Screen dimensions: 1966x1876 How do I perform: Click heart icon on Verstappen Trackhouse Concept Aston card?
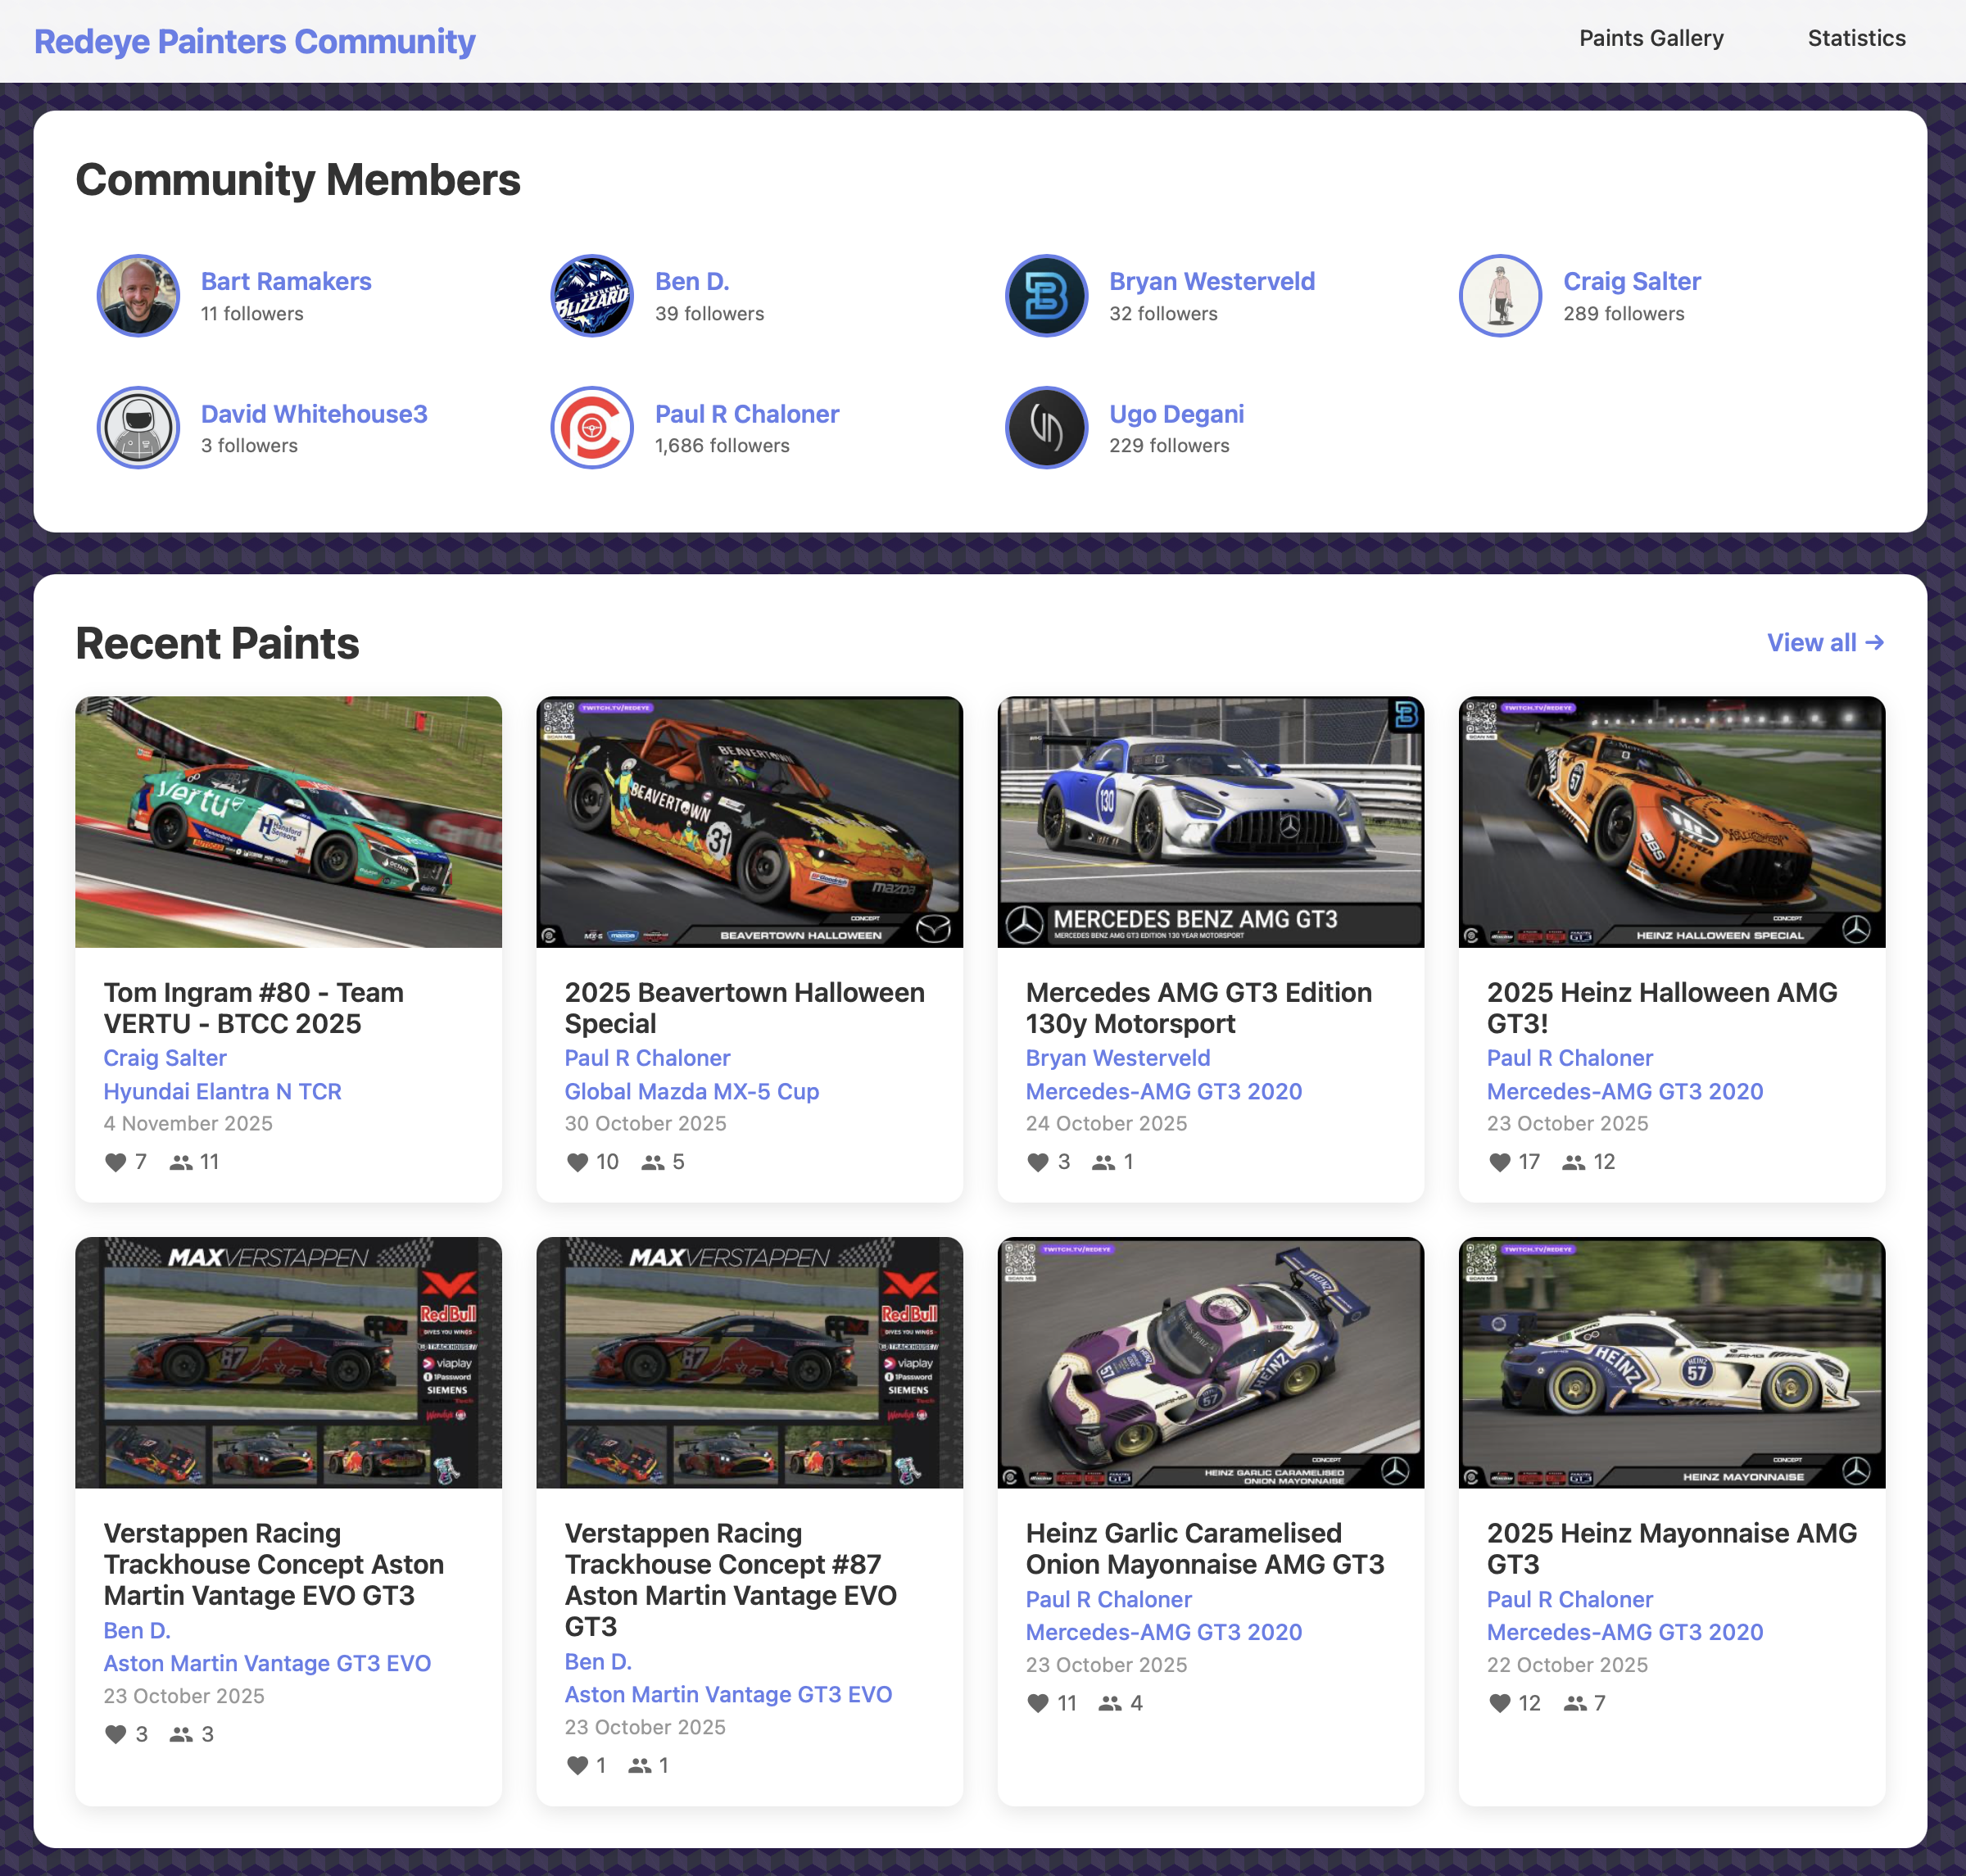116,1734
